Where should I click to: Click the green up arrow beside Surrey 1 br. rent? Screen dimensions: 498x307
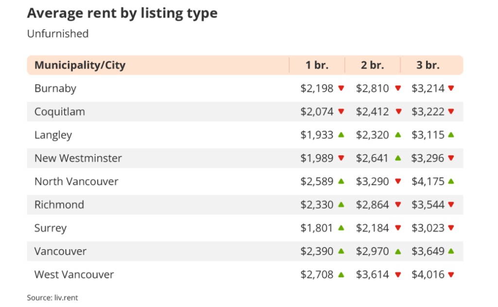click(341, 228)
